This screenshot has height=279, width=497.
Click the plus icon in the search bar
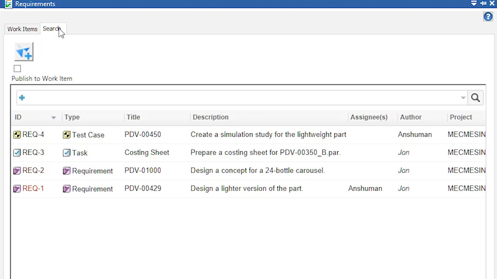[x=21, y=97]
